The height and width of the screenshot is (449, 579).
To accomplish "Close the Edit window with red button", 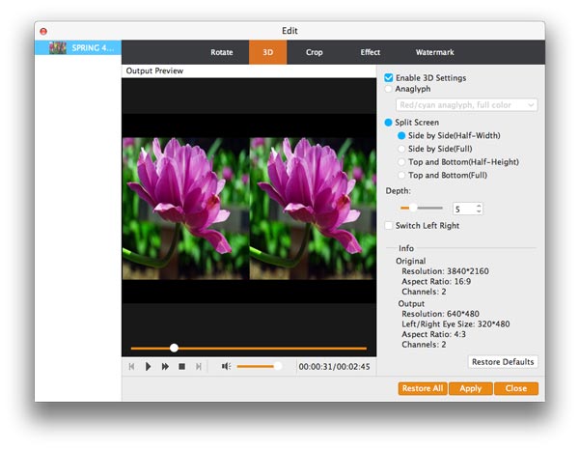I will tap(43, 32).
